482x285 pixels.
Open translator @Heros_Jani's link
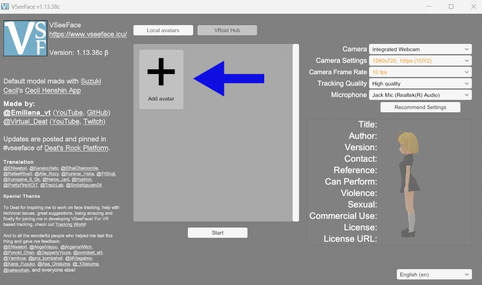tap(56, 179)
